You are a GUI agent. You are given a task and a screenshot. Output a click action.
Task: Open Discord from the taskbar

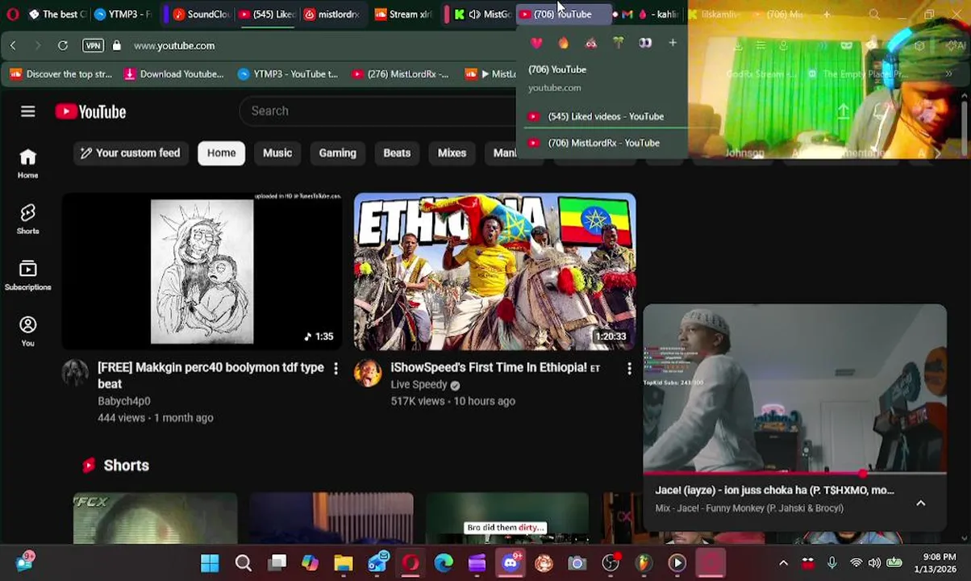click(511, 562)
